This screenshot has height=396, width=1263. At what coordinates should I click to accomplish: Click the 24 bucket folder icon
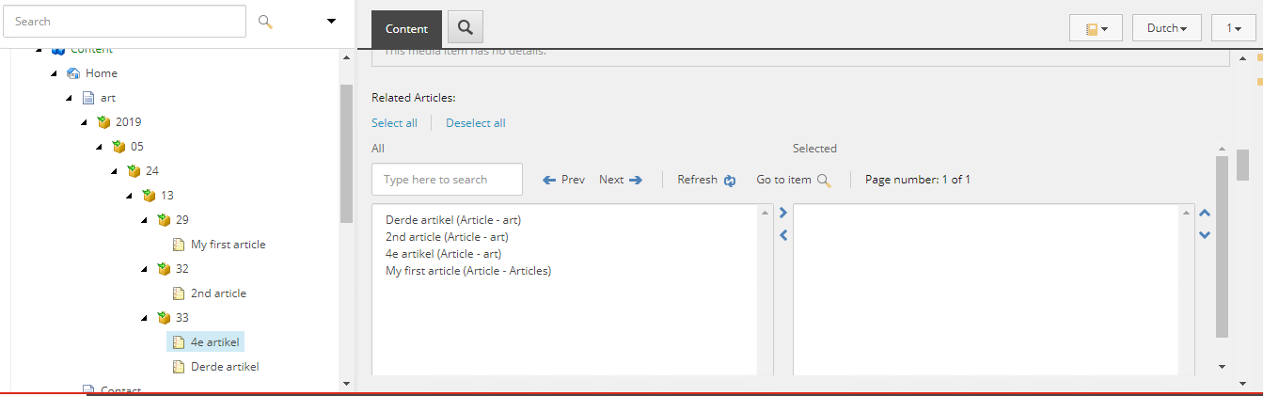point(134,171)
